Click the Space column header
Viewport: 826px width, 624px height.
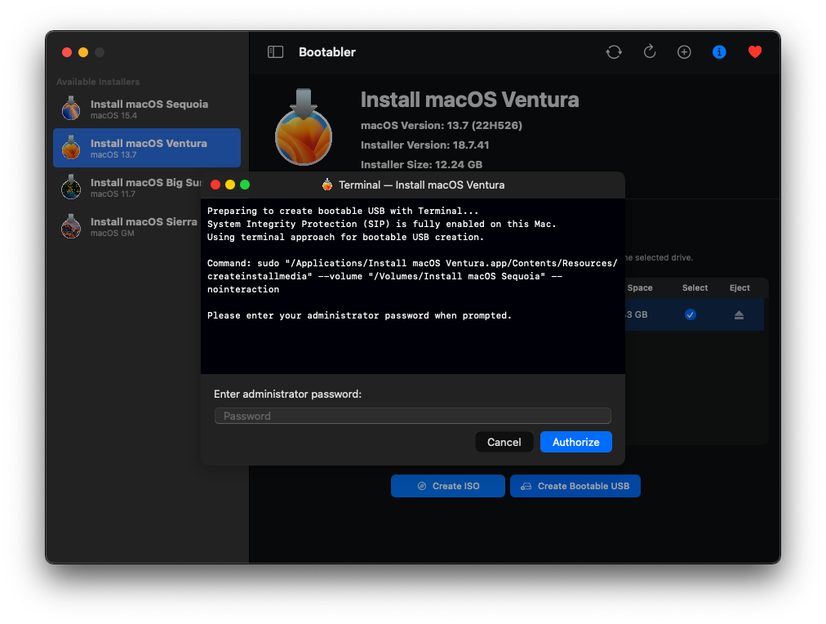coord(640,287)
